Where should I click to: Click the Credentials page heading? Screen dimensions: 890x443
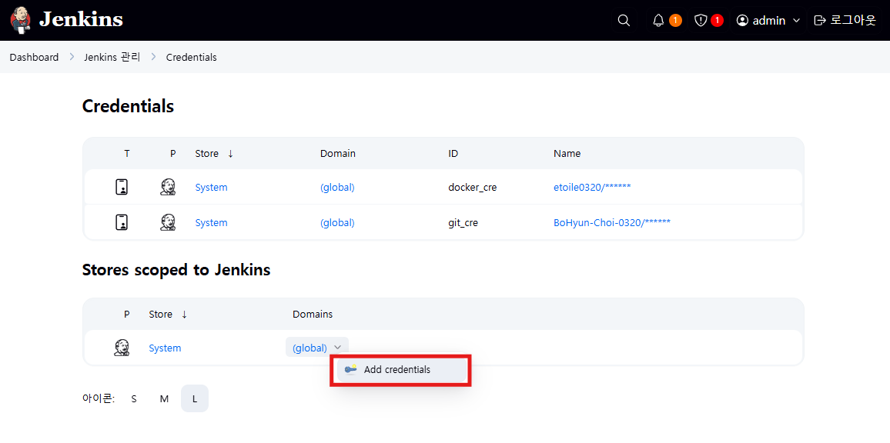pos(128,106)
